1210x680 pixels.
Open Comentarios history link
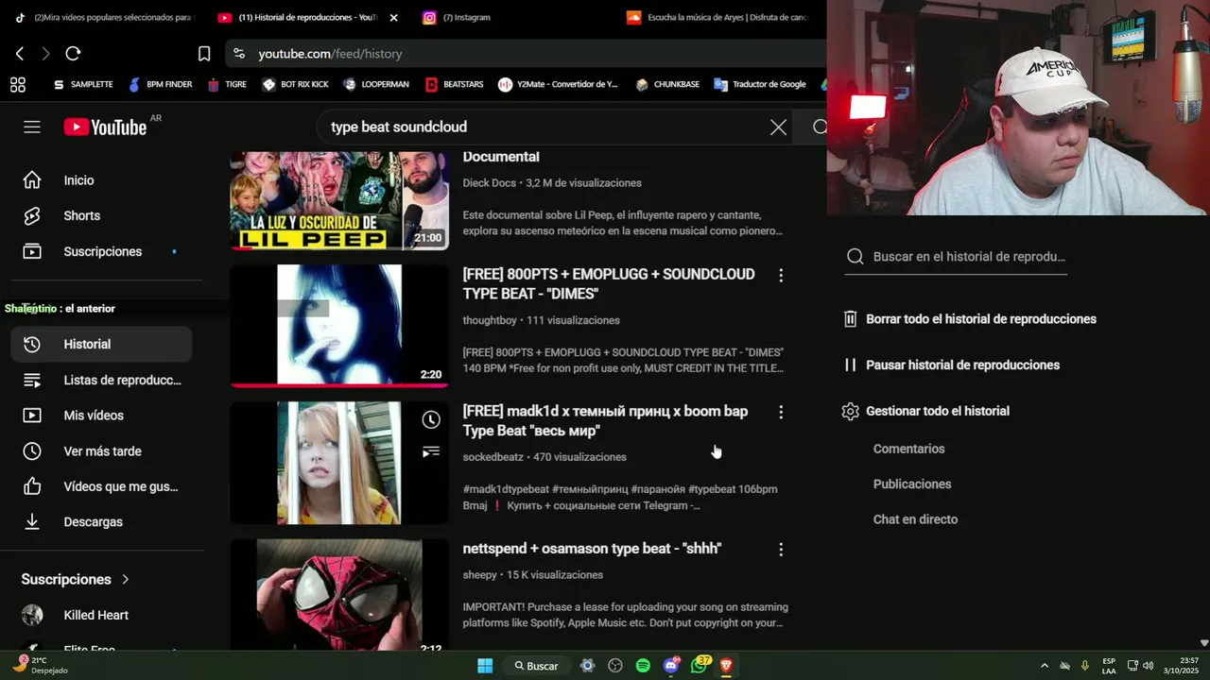pos(908,449)
